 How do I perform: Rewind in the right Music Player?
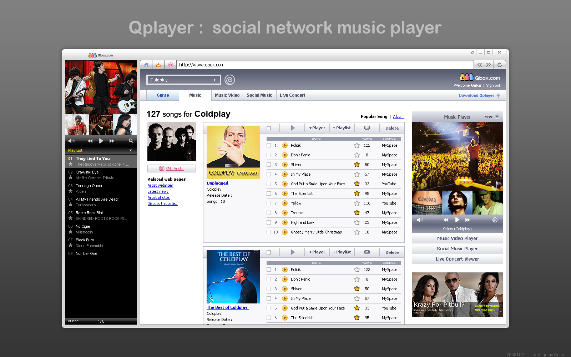(446, 220)
